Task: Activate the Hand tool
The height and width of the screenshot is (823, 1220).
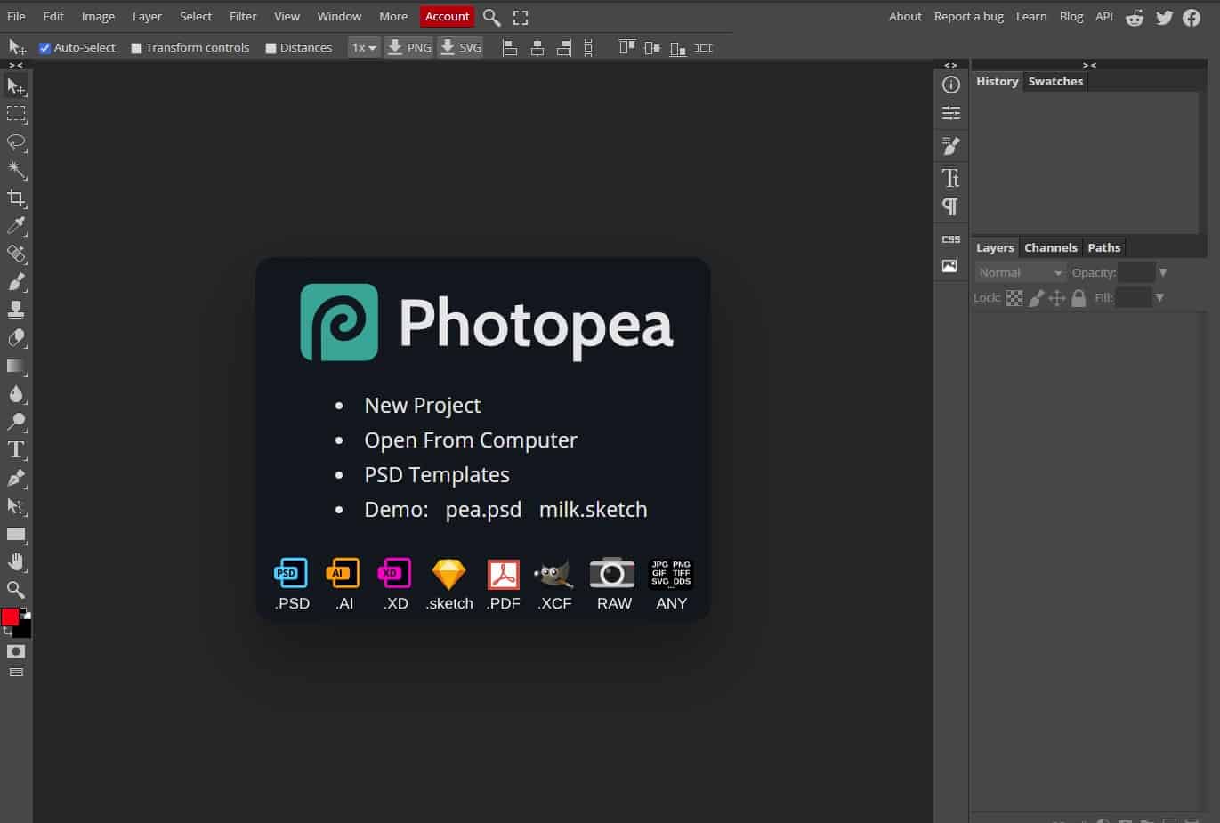Action: pyautogui.click(x=16, y=561)
